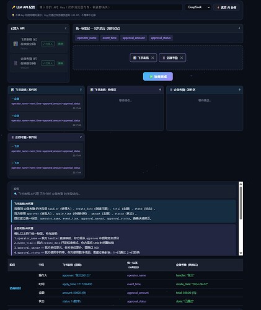Click the 已接入 badge in the 企微考勤 row
Viewport: 261px width, 310px height.
[x=48, y=63]
